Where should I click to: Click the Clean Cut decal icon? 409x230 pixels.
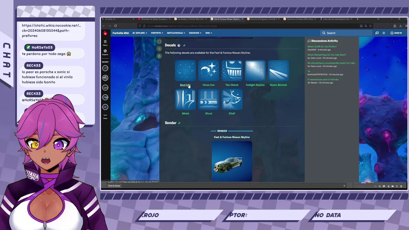[x=209, y=71]
